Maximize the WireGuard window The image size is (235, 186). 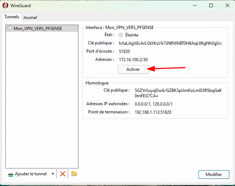[211, 5]
